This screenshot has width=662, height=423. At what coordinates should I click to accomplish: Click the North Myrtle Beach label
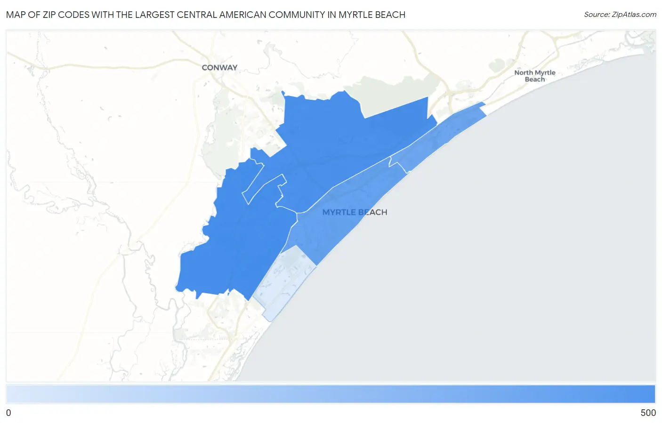535,76
